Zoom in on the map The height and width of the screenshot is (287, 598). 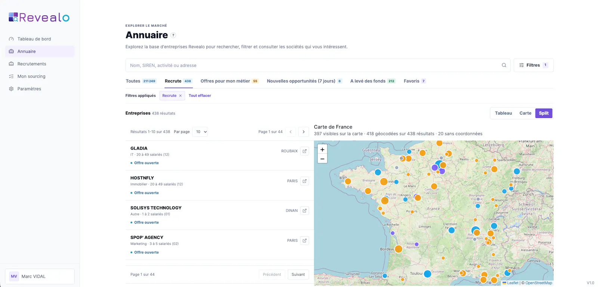pos(322,149)
